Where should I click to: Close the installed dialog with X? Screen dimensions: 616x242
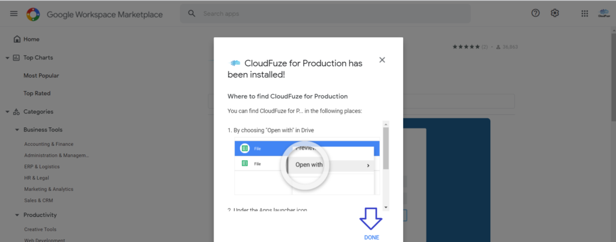click(382, 60)
